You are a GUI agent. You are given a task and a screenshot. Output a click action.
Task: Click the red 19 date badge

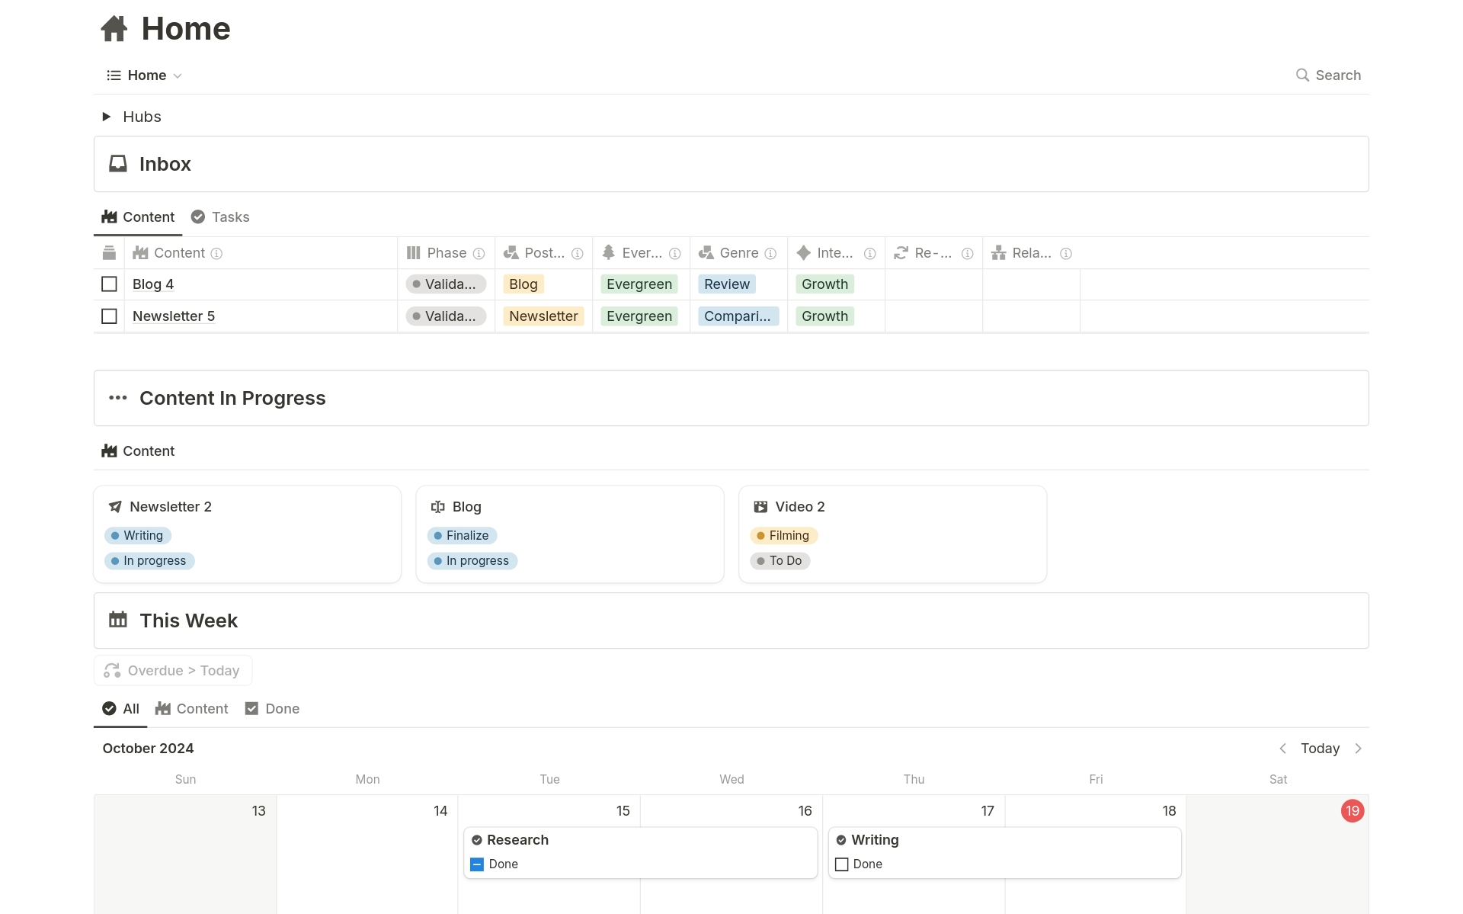coord(1353,810)
